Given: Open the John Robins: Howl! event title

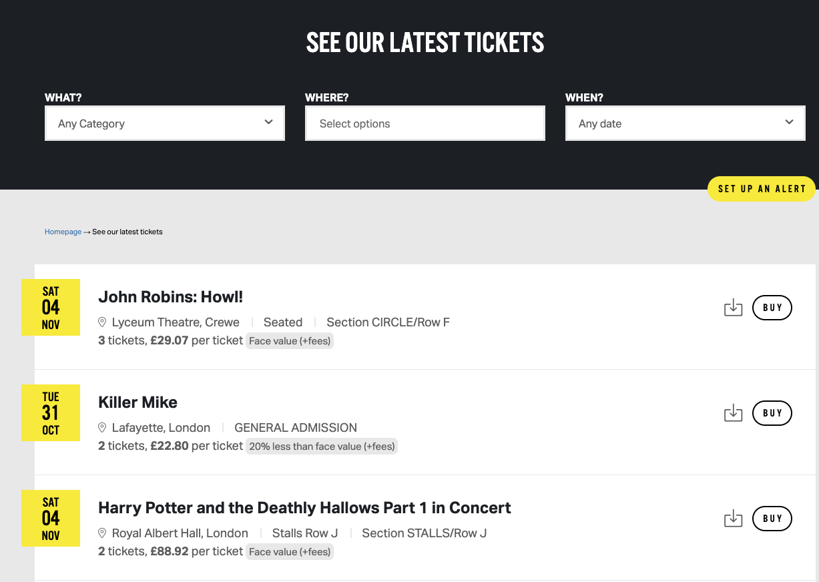Looking at the screenshot, I should (x=170, y=297).
